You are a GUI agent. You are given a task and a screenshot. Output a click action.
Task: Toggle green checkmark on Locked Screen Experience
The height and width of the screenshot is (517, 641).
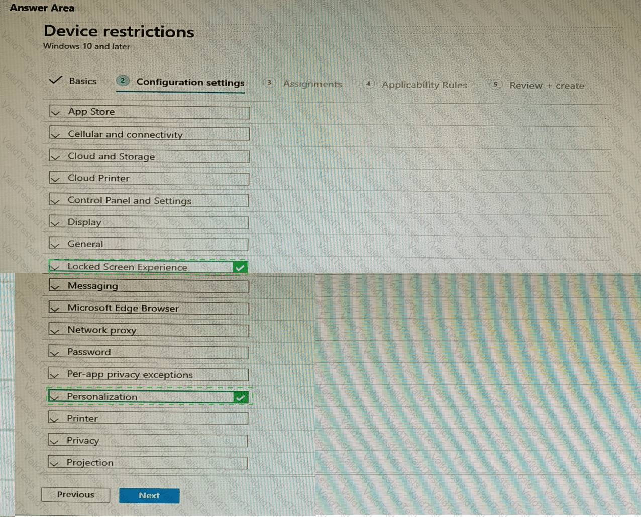[x=240, y=267]
